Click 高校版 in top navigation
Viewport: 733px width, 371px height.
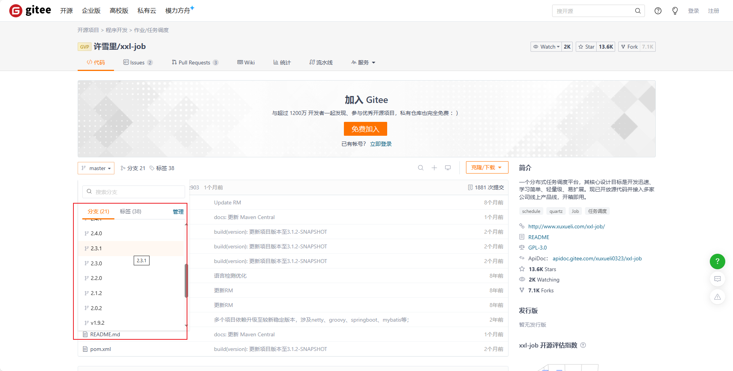[119, 11]
